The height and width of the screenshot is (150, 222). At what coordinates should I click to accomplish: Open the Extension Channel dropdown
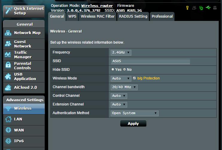point(119,105)
